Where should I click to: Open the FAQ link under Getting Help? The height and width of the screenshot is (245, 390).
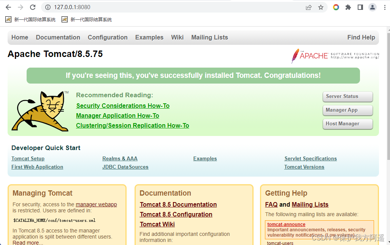[x=271, y=204]
